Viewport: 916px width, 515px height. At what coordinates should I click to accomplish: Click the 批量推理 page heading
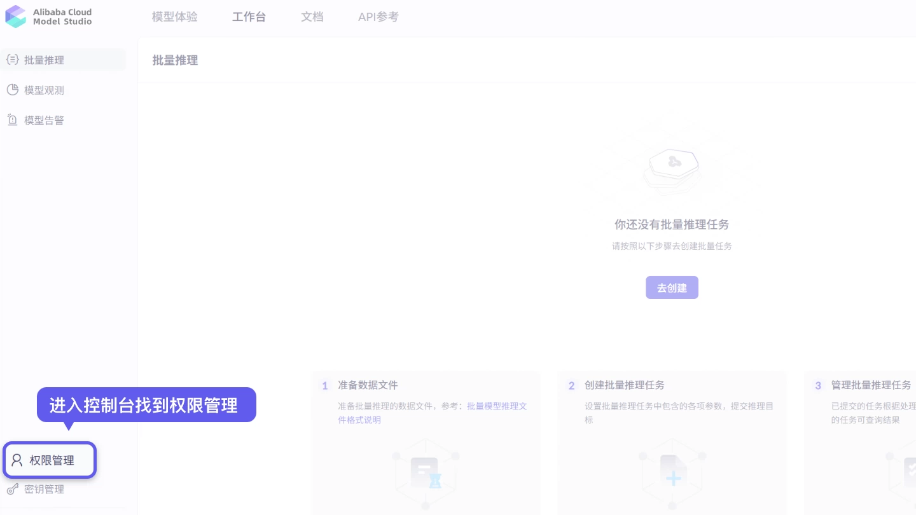click(x=176, y=60)
